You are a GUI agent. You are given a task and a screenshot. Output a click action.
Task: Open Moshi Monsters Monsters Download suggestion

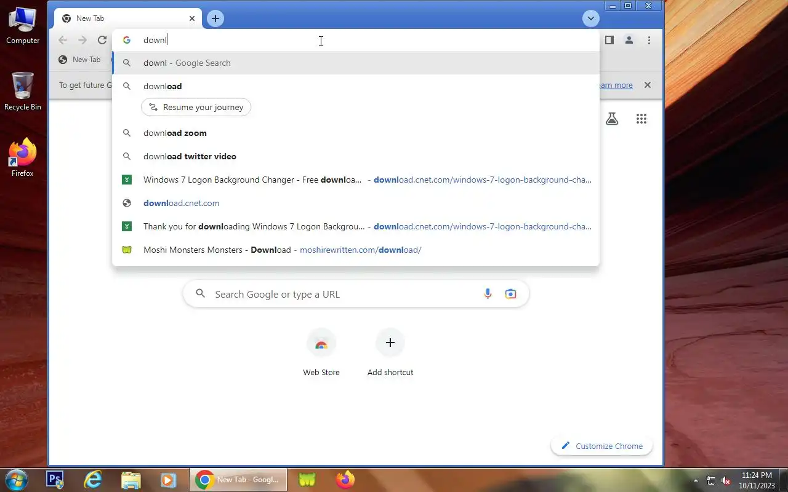tap(356, 250)
